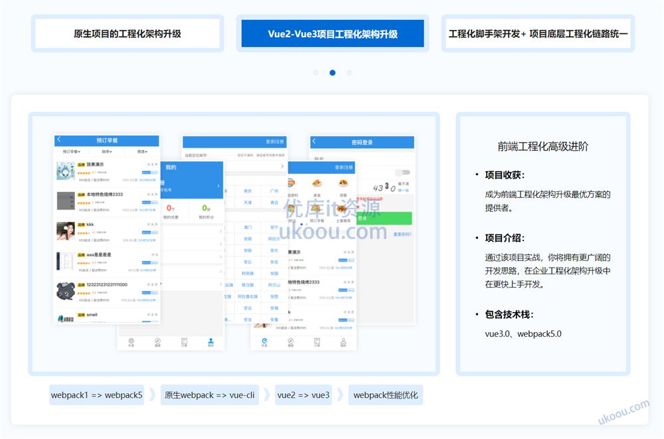Toggle the password visibility switch in 密码登录 screen
This screenshot has height=439, width=664.
coord(402,172)
